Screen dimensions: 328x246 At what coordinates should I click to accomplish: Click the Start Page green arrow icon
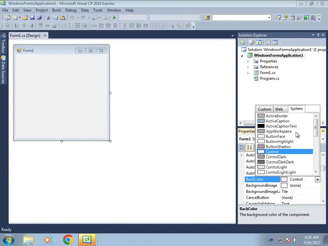click(306, 18)
